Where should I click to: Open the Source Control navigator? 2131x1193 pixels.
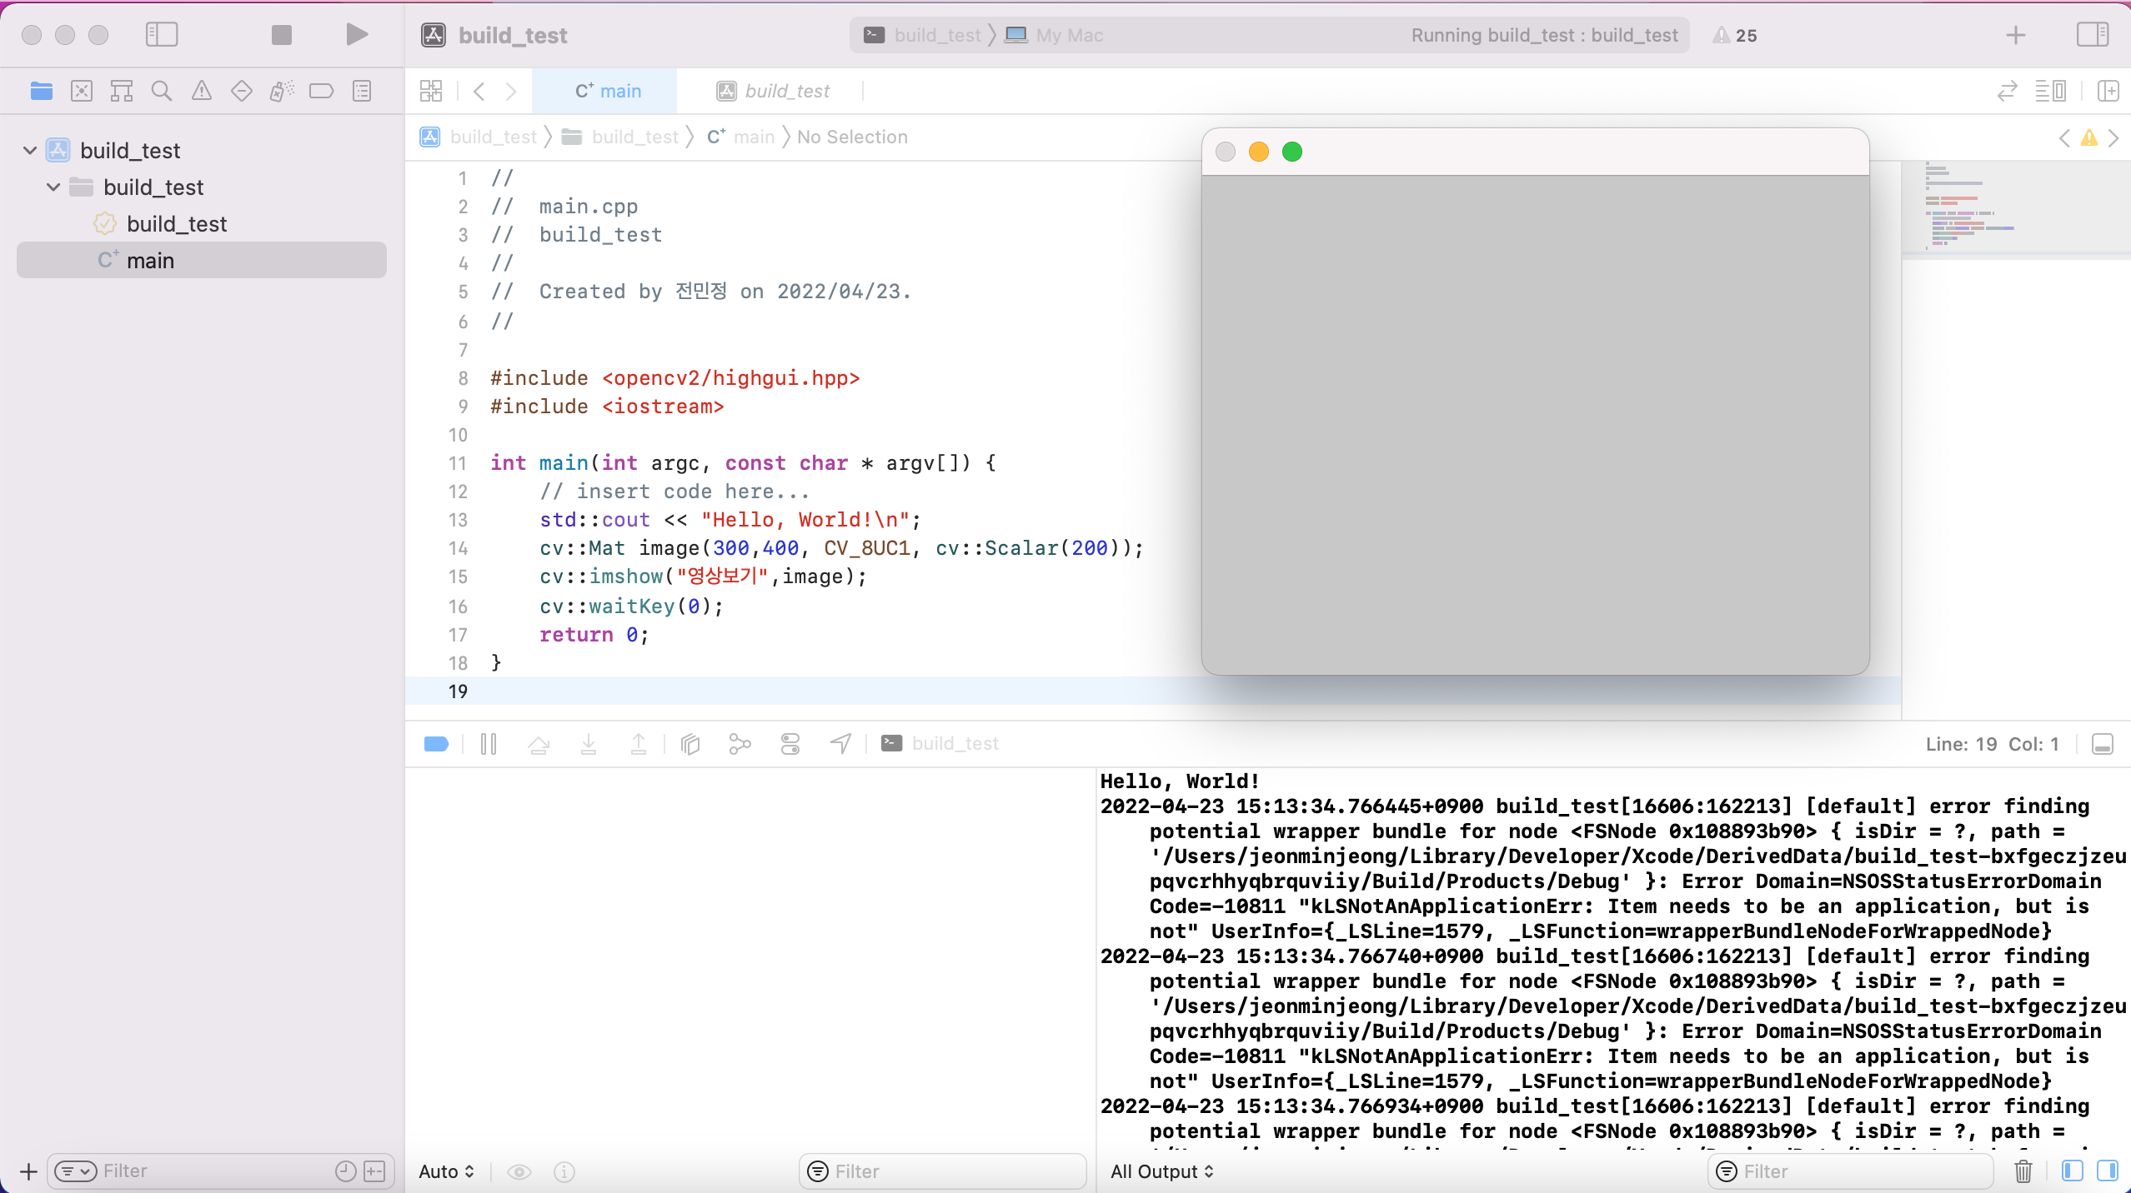[x=82, y=91]
